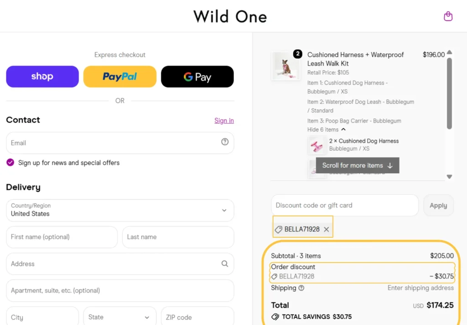Open the shopping bag cart icon
467x325 pixels.
[x=448, y=16]
